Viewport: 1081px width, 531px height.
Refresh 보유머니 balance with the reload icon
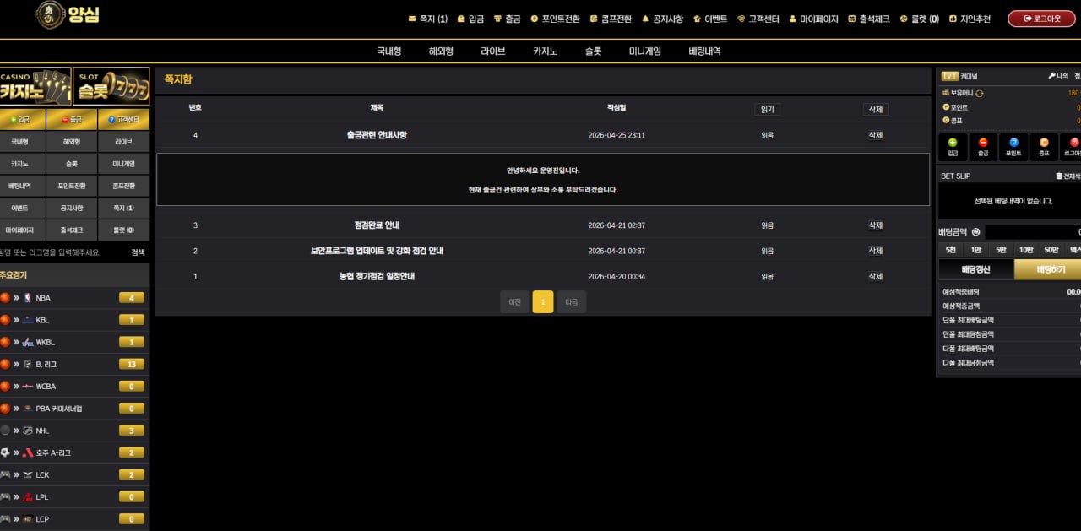tap(980, 93)
